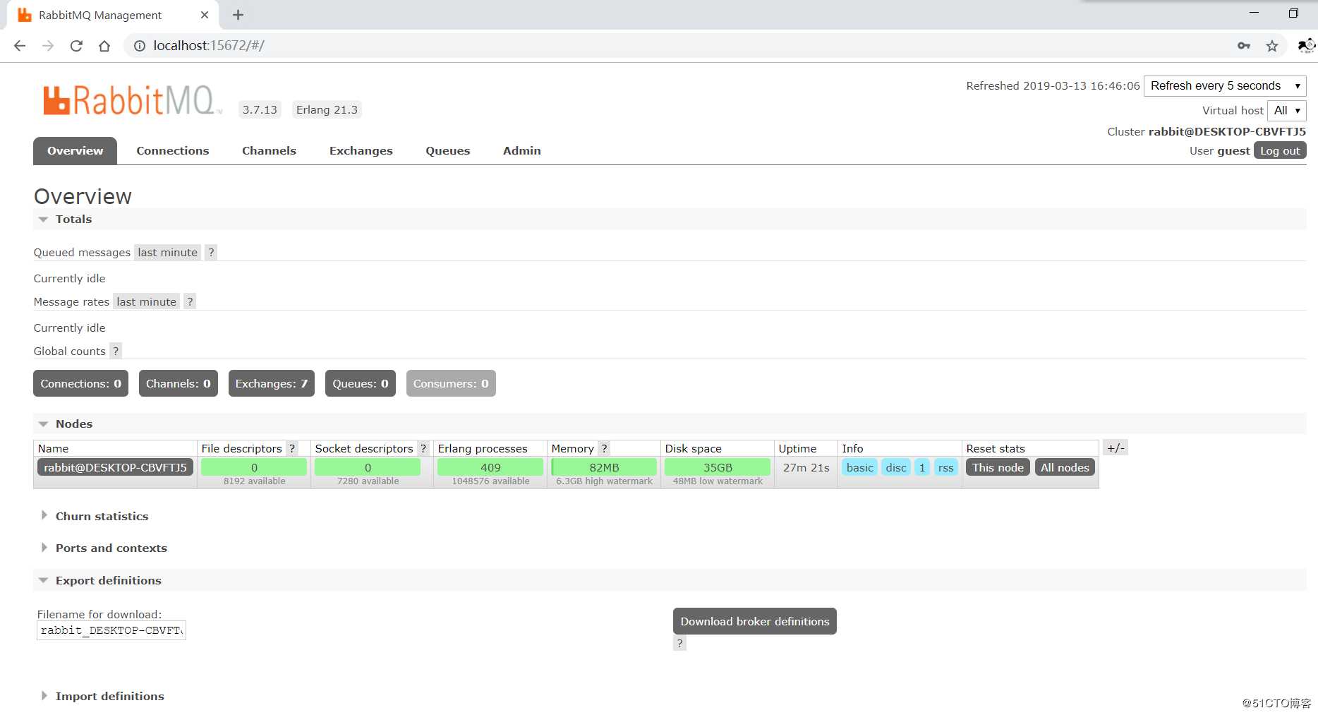1318x715 pixels.
Task: Click Exchanges: 7 count button
Action: pyautogui.click(x=271, y=383)
